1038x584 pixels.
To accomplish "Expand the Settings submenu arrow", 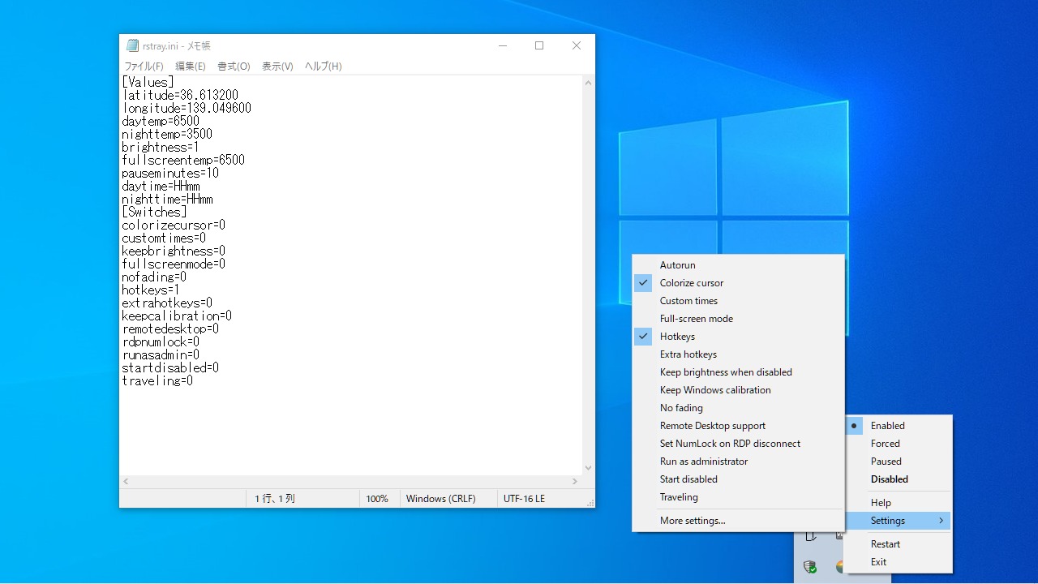I will click(x=941, y=521).
